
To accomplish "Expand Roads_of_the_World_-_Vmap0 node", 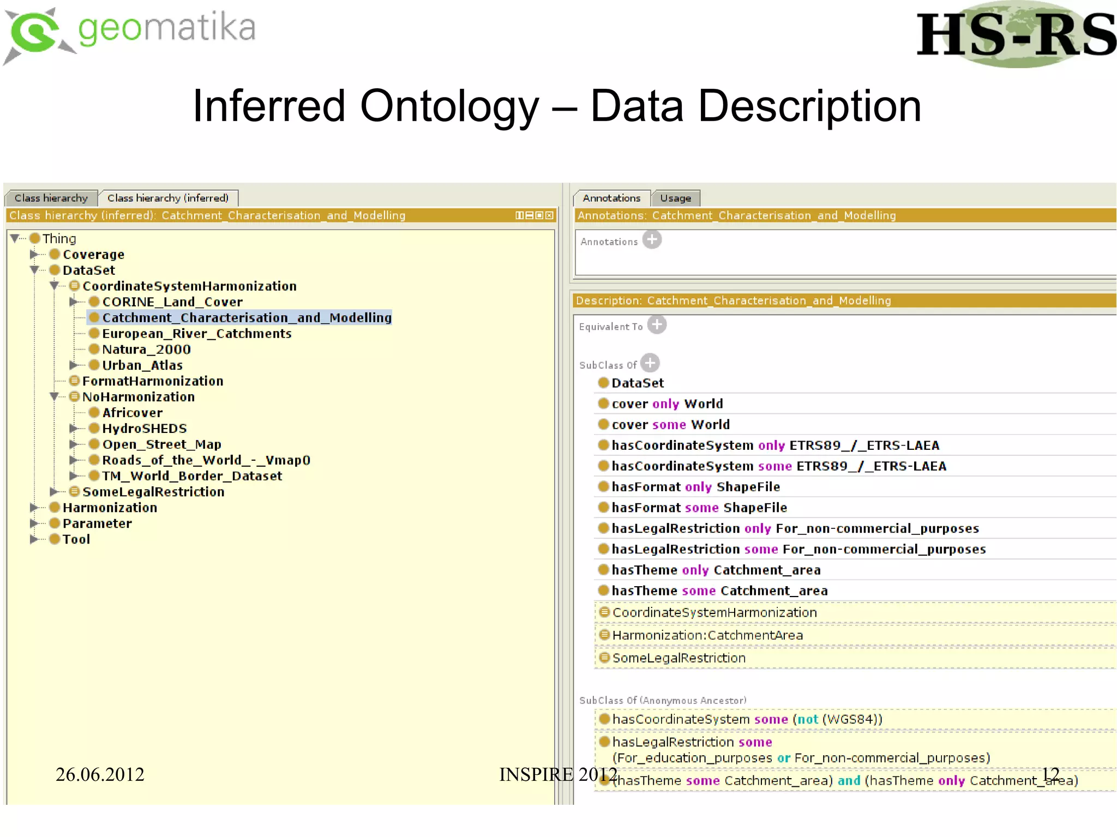I will (74, 460).
